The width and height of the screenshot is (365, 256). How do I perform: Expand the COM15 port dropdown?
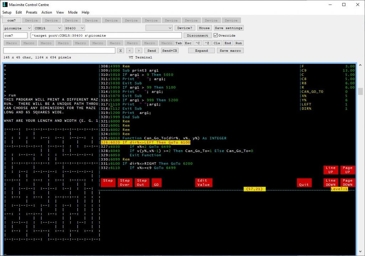48,28
